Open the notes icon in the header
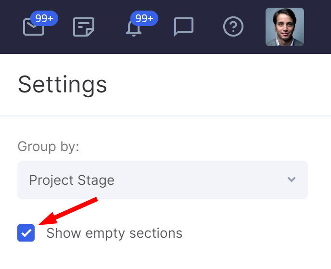Screen dimensions: 331x269 tap(84, 27)
